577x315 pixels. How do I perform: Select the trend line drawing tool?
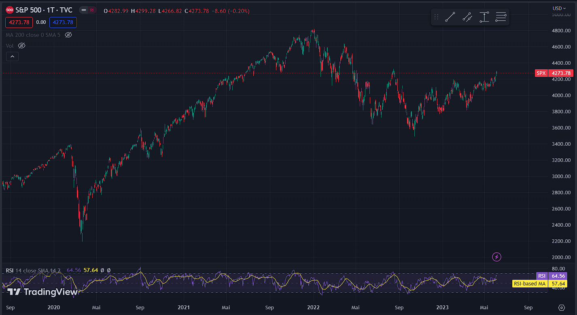(450, 17)
